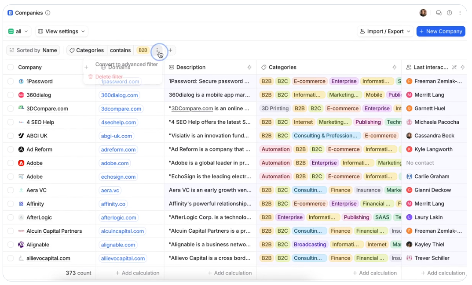The width and height of the screenshot is (472, 285).
Task: Click the Broadcasting tag in Alignable row
Action: tap(310, 245)
